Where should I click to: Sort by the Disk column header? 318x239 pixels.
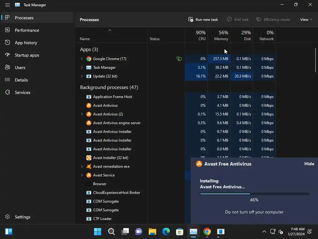coord(242,35)
